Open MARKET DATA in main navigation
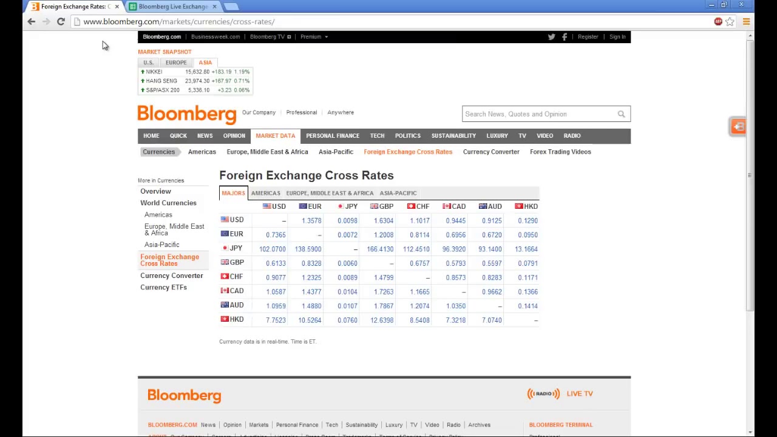This screenshot has height=437, width=777. coord(276,136)
